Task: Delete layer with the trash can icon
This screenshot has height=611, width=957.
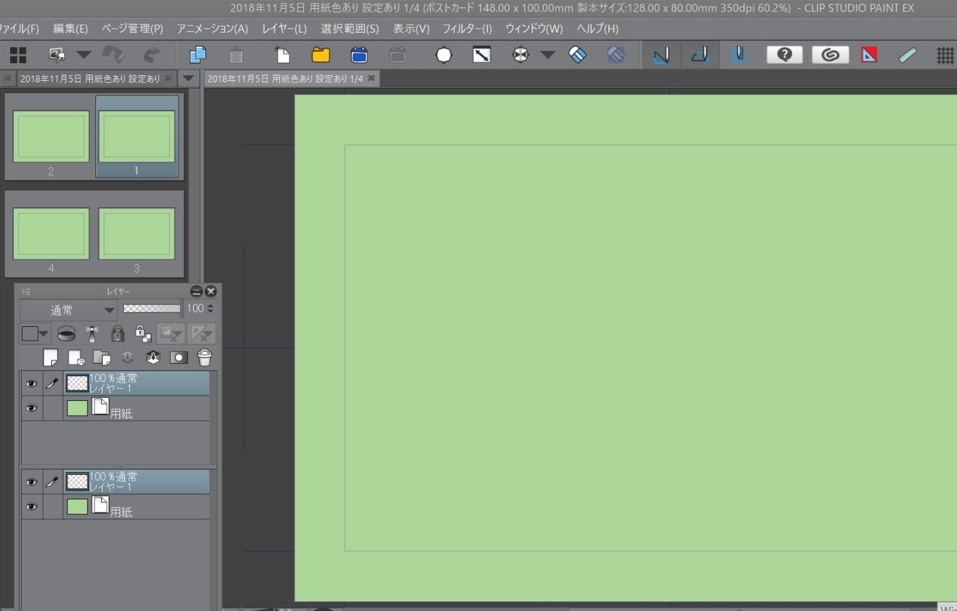Action: pyautogui.click(x=204, y=357)
